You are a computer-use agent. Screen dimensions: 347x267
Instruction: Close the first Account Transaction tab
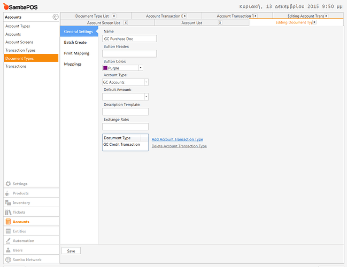tap(184, 16)
